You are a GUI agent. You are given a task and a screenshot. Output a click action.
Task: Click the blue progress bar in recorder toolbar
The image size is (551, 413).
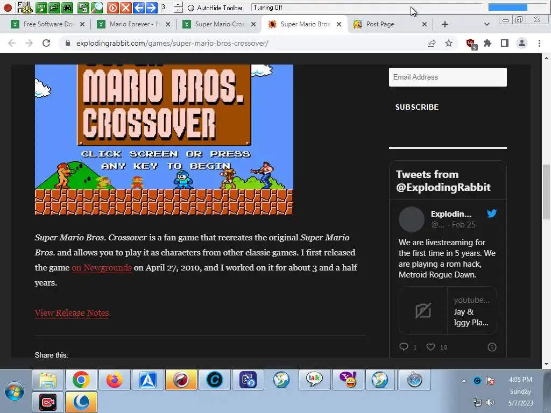pyautogui.click(x=508, y=8)
